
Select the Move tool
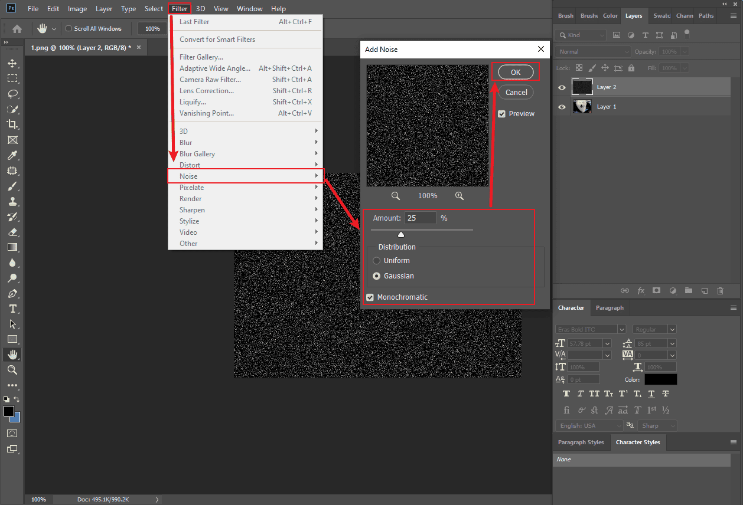coord(12,63)
